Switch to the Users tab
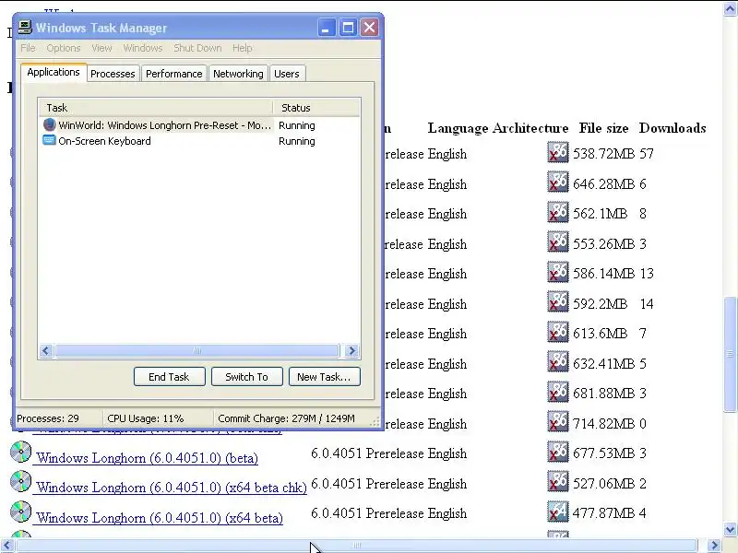Screen dimensions: 738x553 click(x=287, y=74)
